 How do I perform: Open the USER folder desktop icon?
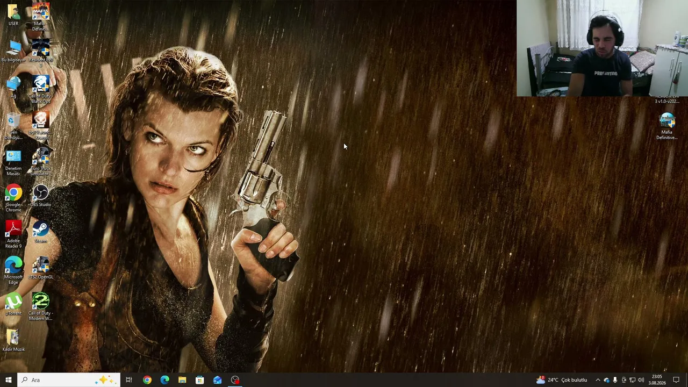pos(13,15)
